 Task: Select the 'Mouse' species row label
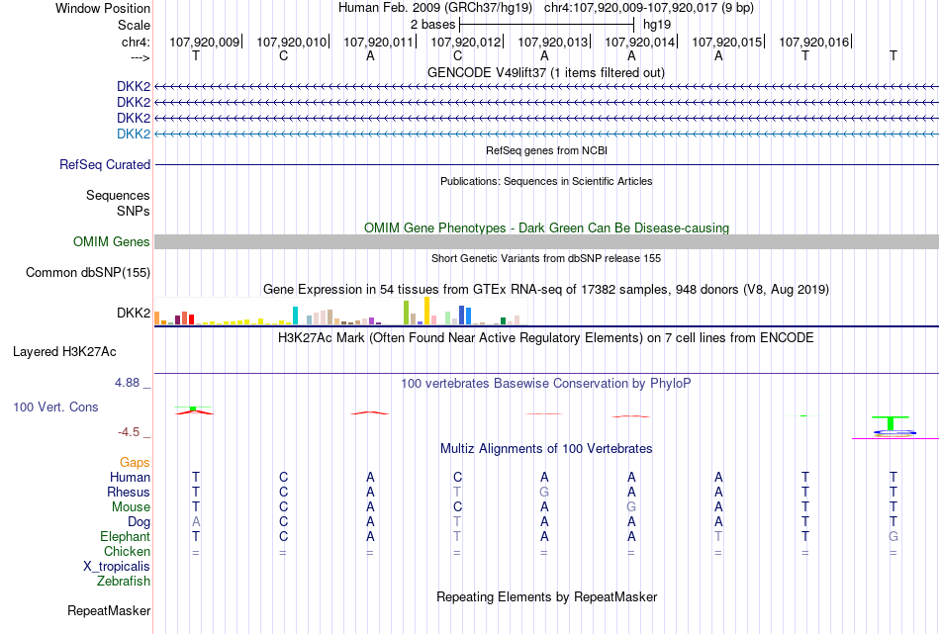click(131, 507)
